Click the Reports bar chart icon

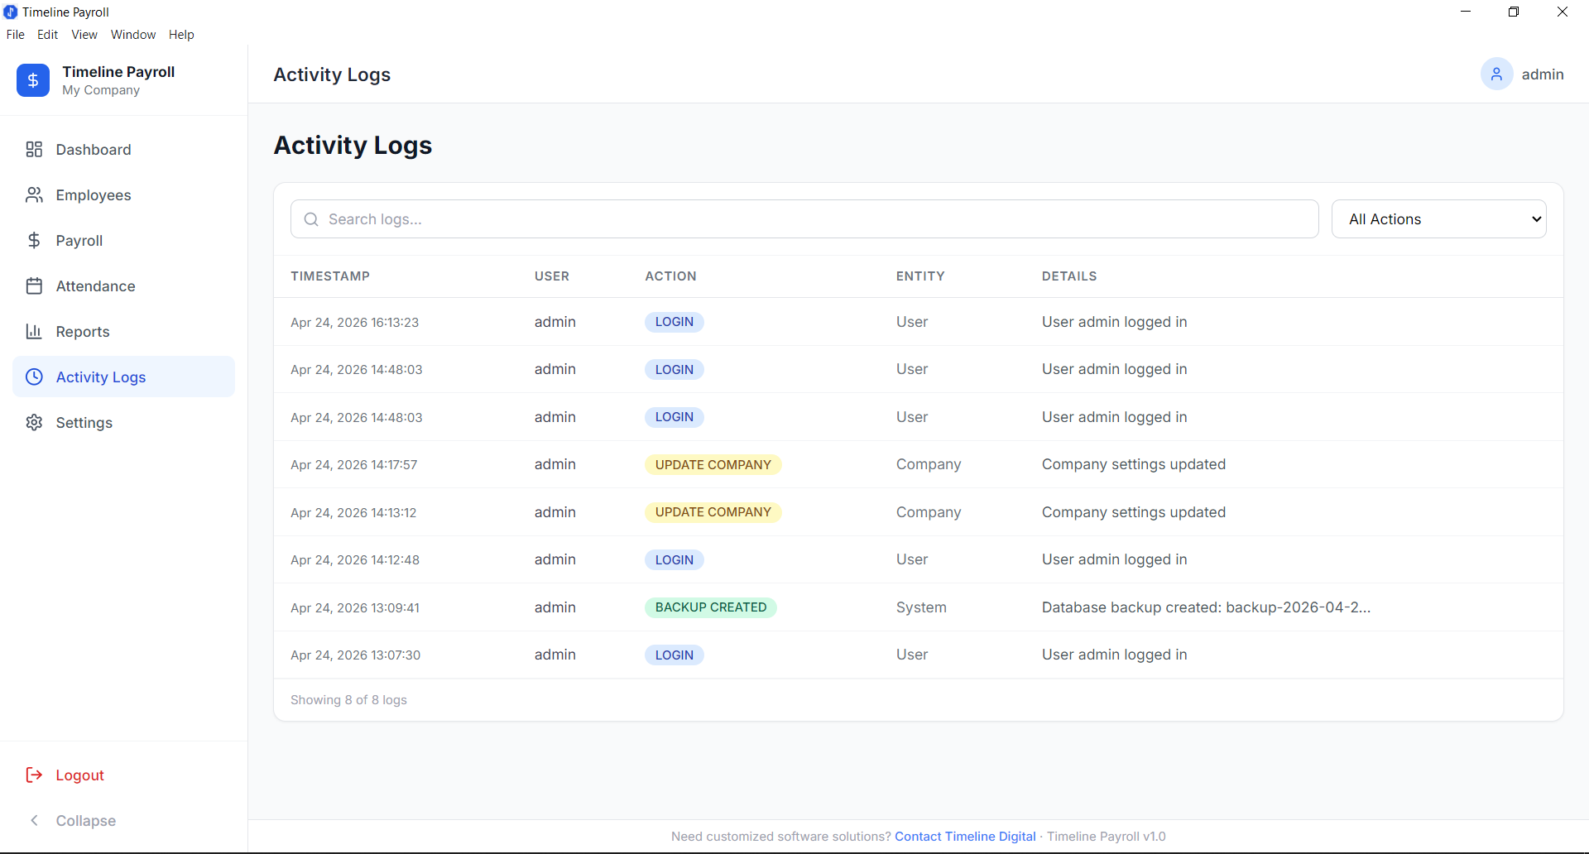click(x=34, y=331)
